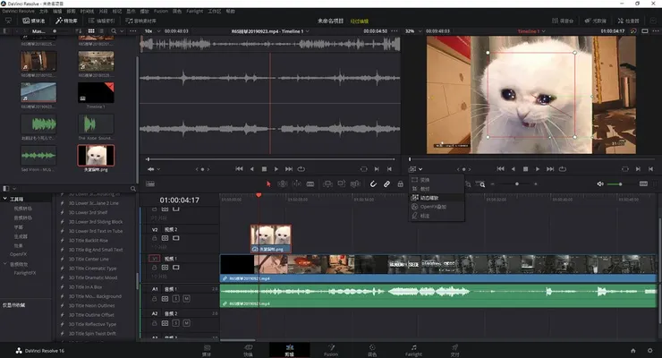Screen dimensions: 662x358
Task: Click the Insert Clip toolbar icon
Action: point(327,184)
